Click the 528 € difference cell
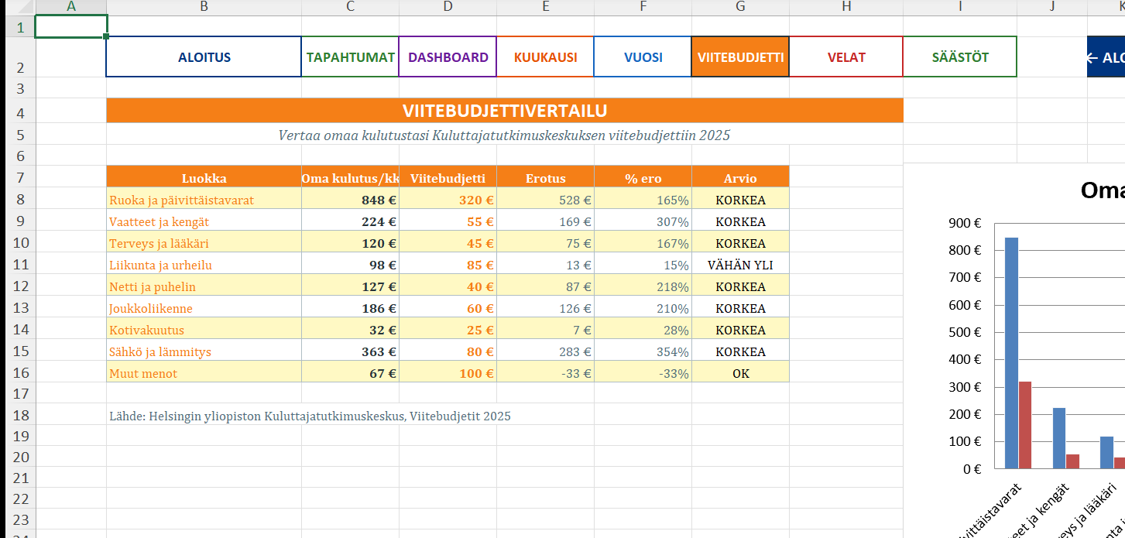This screenshot has height=538, width=1125. tap(545, 200)
